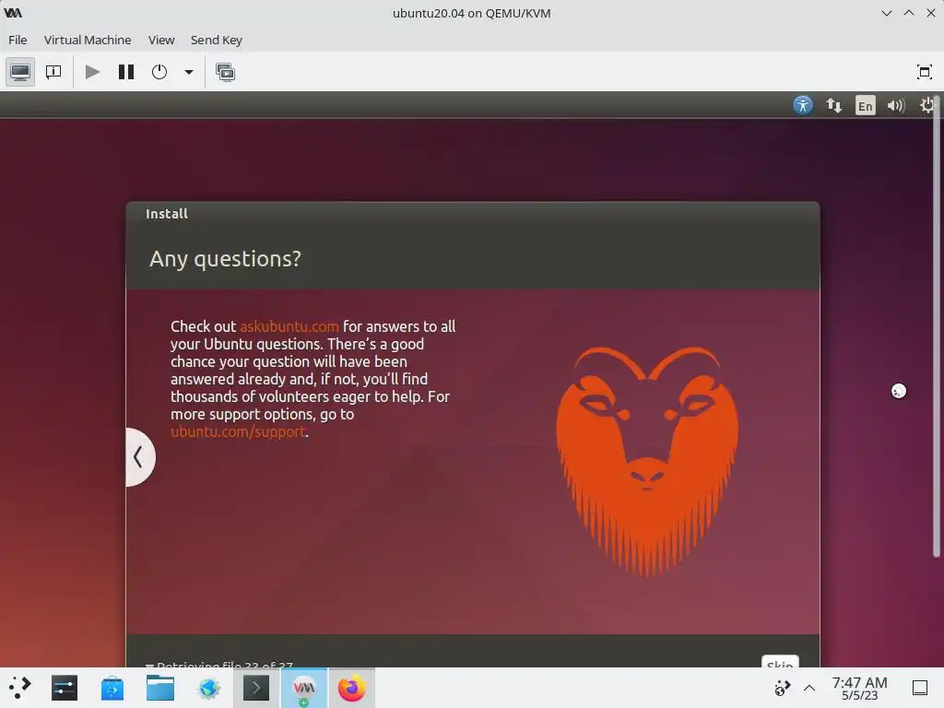This screenshot has width=944, height=708.
Task: Switch the VM viewer to fullscreen
Action: click(924, 72)
